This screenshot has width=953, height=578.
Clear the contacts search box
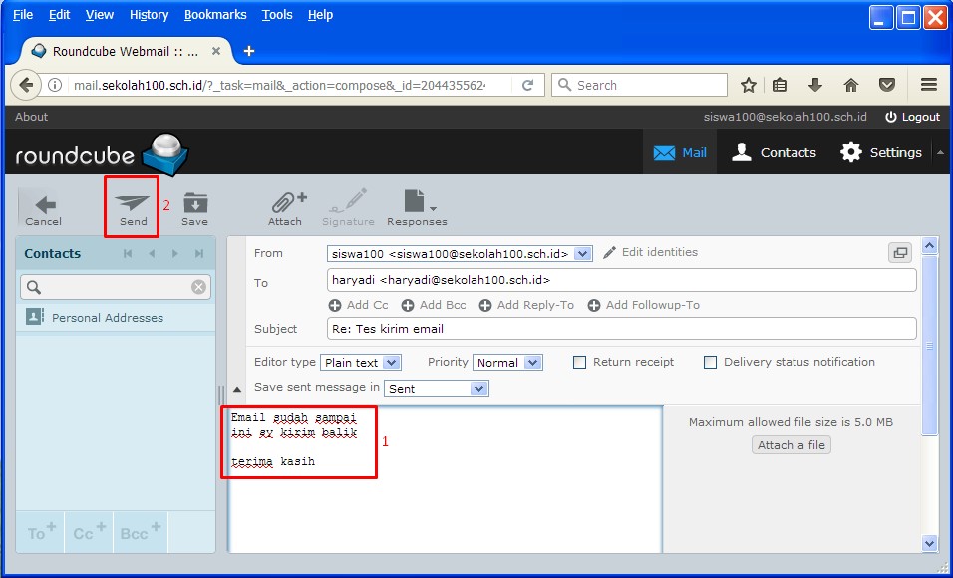(198, 287)
